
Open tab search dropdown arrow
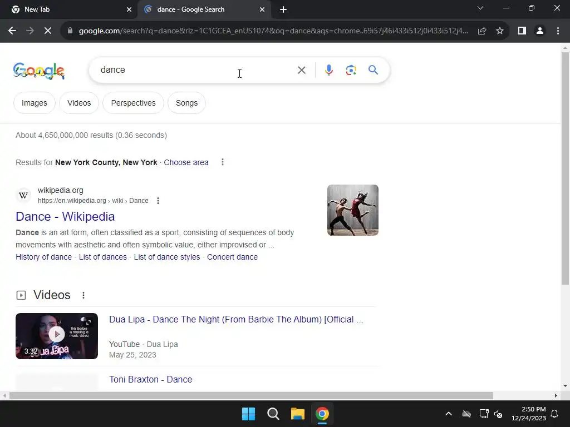click(480, 8)
